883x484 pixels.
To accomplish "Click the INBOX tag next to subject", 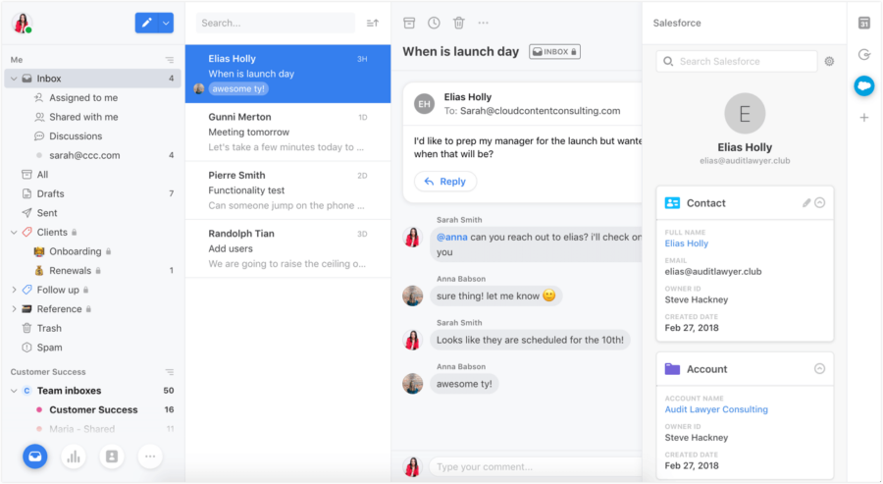I will pos(554,52).
